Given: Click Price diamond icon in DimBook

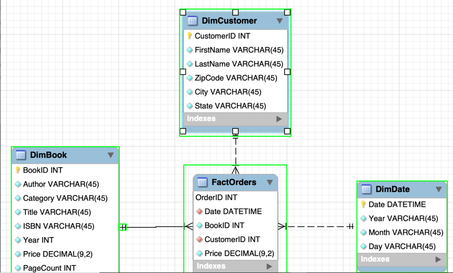Looking at the screenshot, I should point(18,254).
